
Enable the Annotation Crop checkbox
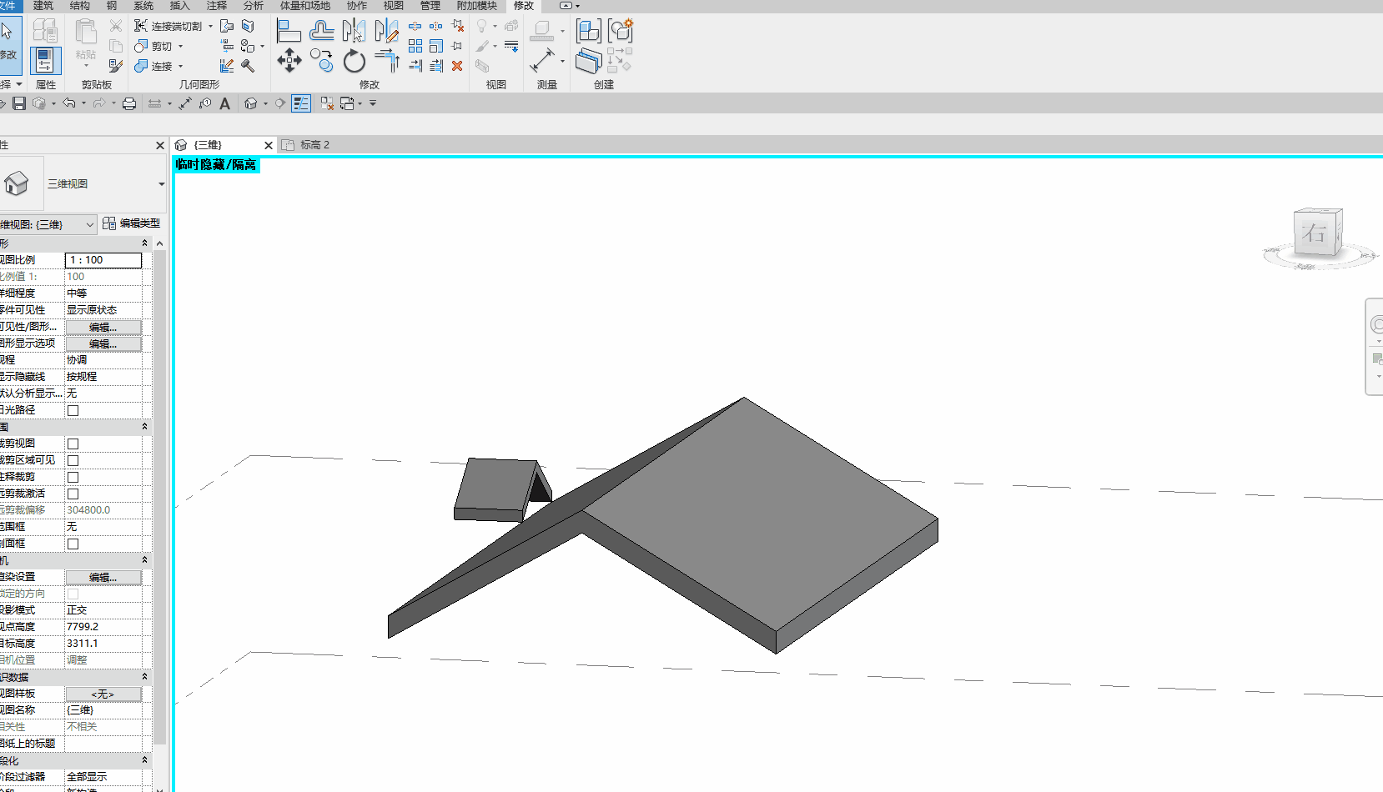coord(73,477)
